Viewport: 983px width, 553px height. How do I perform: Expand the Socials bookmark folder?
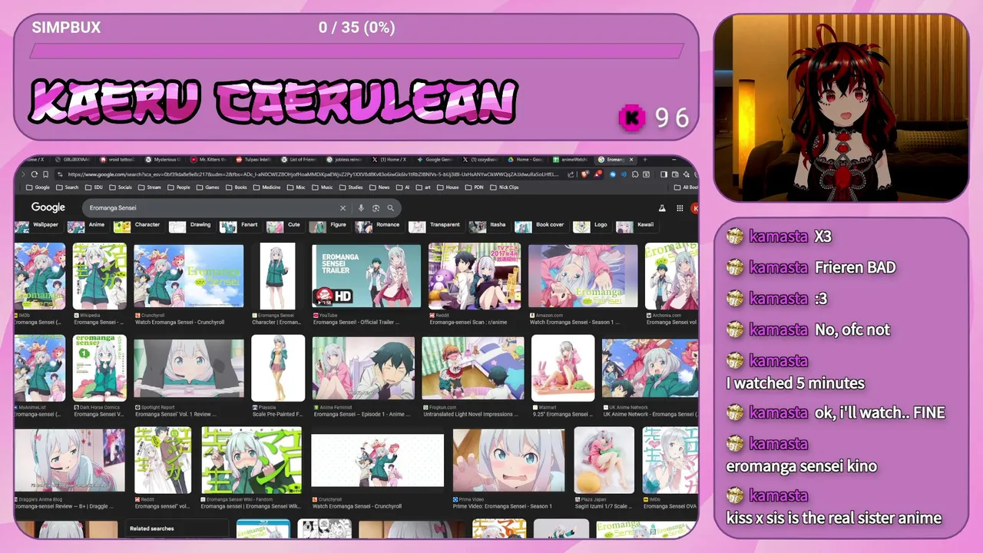121,187
